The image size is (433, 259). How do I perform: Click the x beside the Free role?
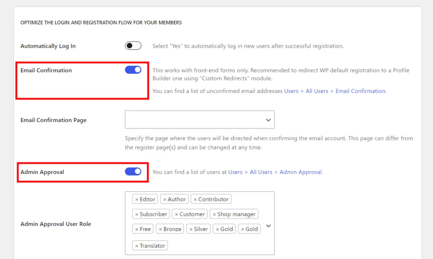(x=137, y=229)
